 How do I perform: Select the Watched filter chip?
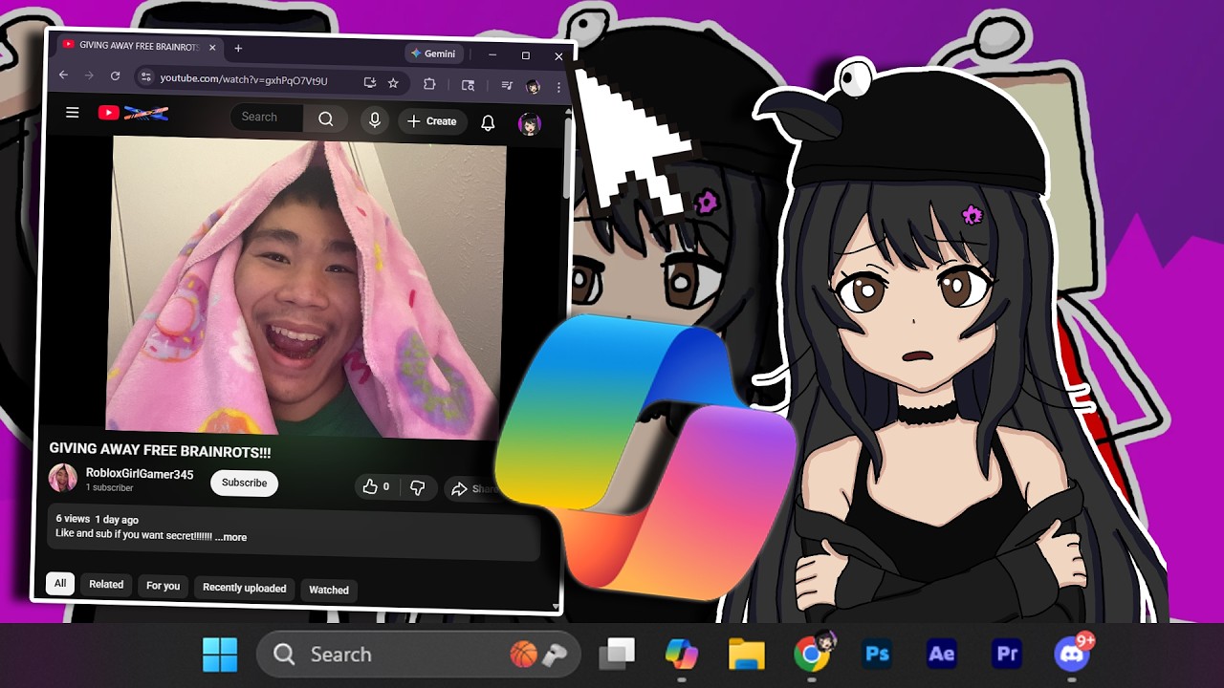click(328, 590)
